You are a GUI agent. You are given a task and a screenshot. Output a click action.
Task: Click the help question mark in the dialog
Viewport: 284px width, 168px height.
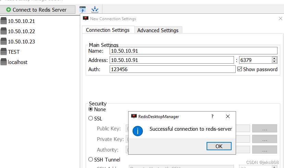(212, 116)
